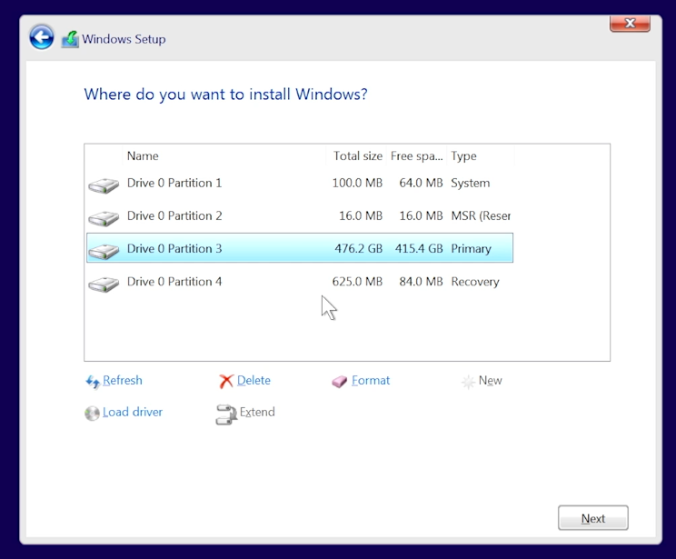This screenshot has height=559, width=676.
Task: Select Drive 0 Partition 1
Action: [x=300, y=183]
